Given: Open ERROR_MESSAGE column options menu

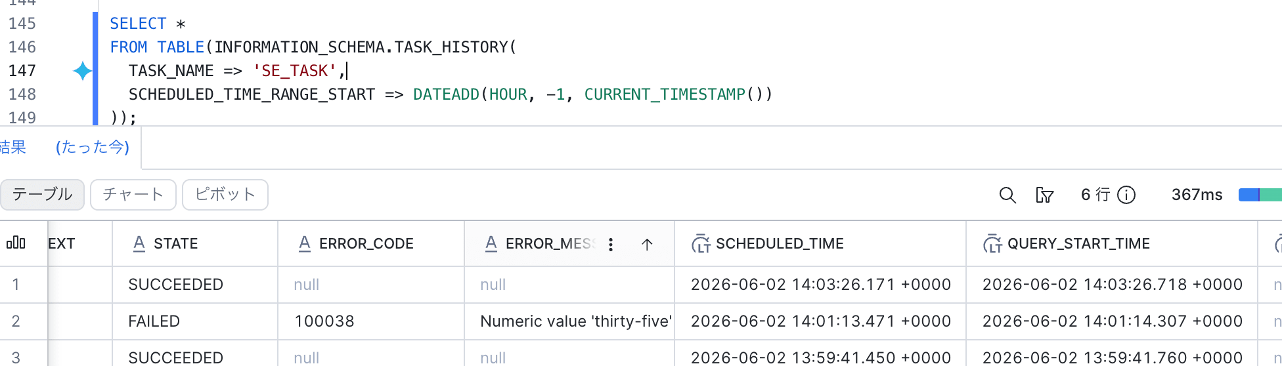Looking at the screenshot, I should [611, 244].
